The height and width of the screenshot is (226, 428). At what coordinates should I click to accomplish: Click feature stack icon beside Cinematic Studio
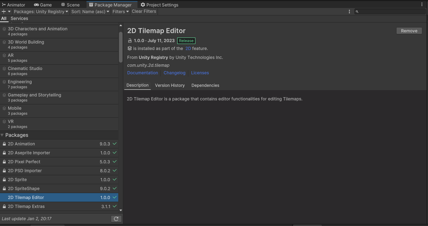pos(4,69)
